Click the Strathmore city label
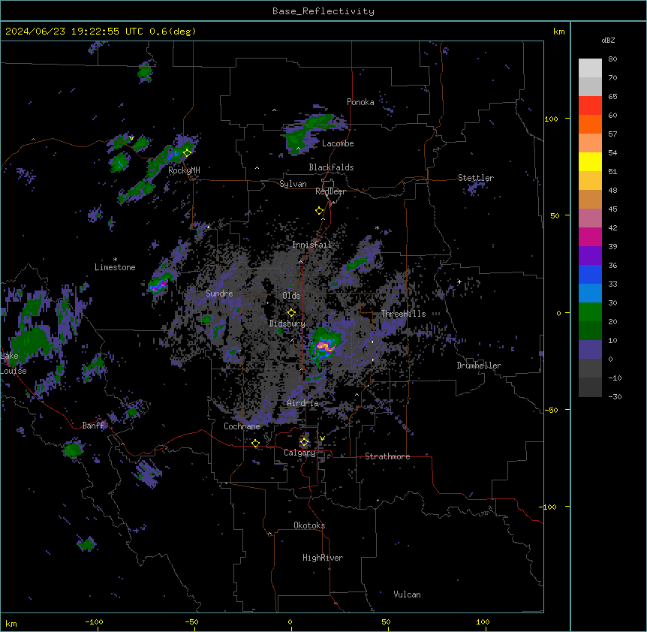Image resolution: width=647 pixels, height=632 pixels. pos(387,456)
